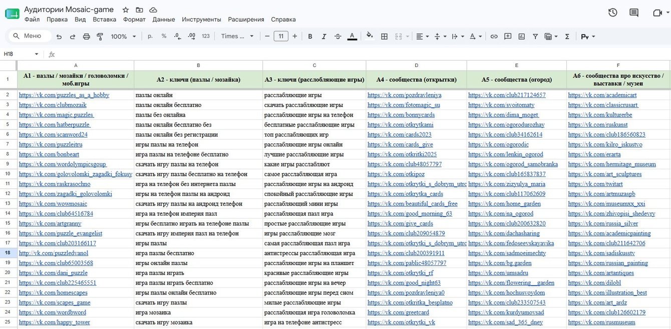This screenshot has width=671, height=329.
Task: Toggle bold formatting
Action: (x=310, y=36)
